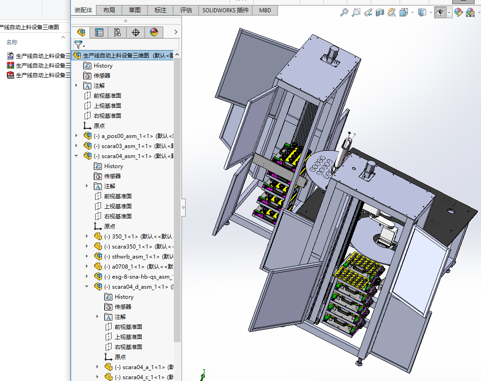
Task: Click the feature tree filter funnel
Action: [x=79, y=45]
